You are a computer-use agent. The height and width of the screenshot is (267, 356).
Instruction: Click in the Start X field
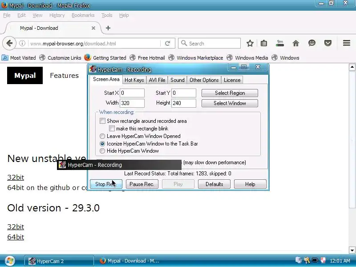tap(132, 93)
